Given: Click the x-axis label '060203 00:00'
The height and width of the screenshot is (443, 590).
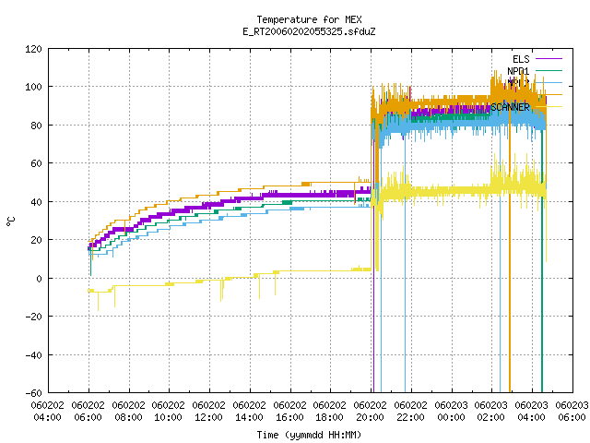Looking at the screenshot, I should pos(451,412).
